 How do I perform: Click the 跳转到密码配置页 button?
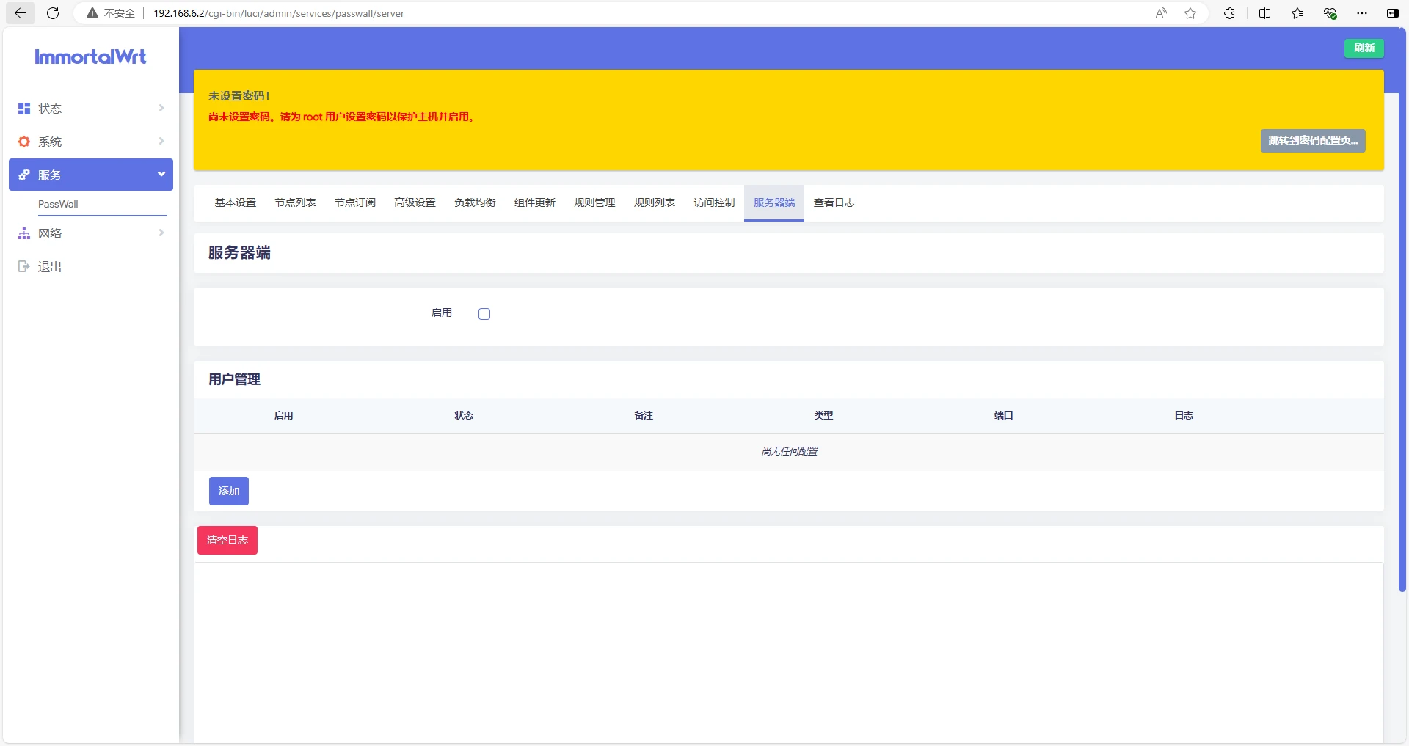point(1313,141)
